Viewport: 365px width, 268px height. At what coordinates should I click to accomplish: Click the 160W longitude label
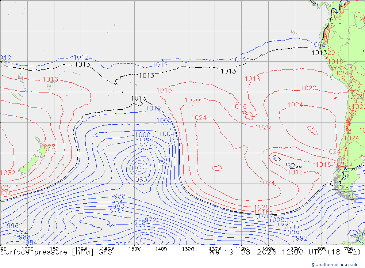point(108,249)
